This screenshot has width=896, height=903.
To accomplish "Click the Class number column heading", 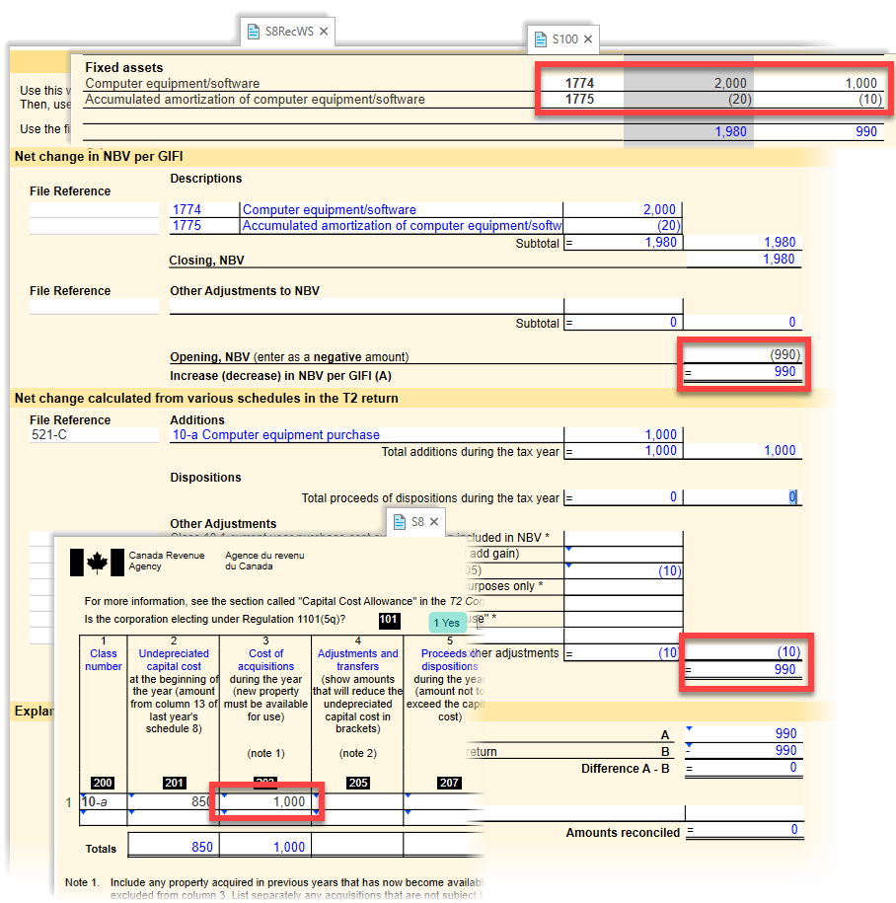I will click(x=103, y=660).
